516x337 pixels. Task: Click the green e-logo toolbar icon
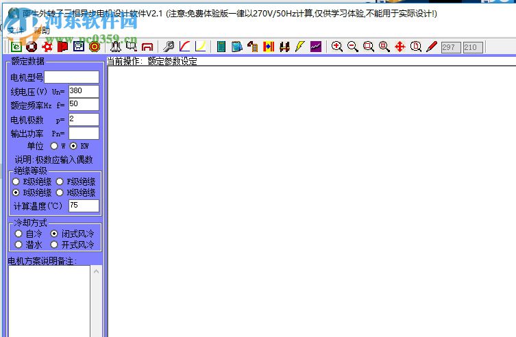coord(16,47)
